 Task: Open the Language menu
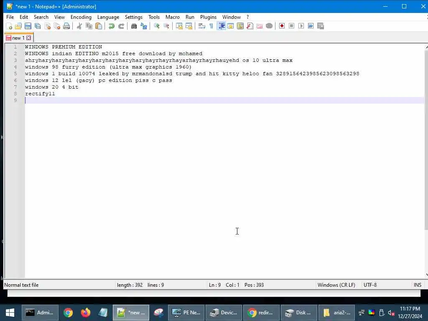pyautogui.click(x=108, y=17)
